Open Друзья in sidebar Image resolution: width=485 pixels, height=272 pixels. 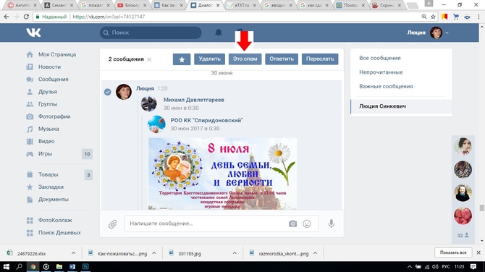[x=48, y=91]
